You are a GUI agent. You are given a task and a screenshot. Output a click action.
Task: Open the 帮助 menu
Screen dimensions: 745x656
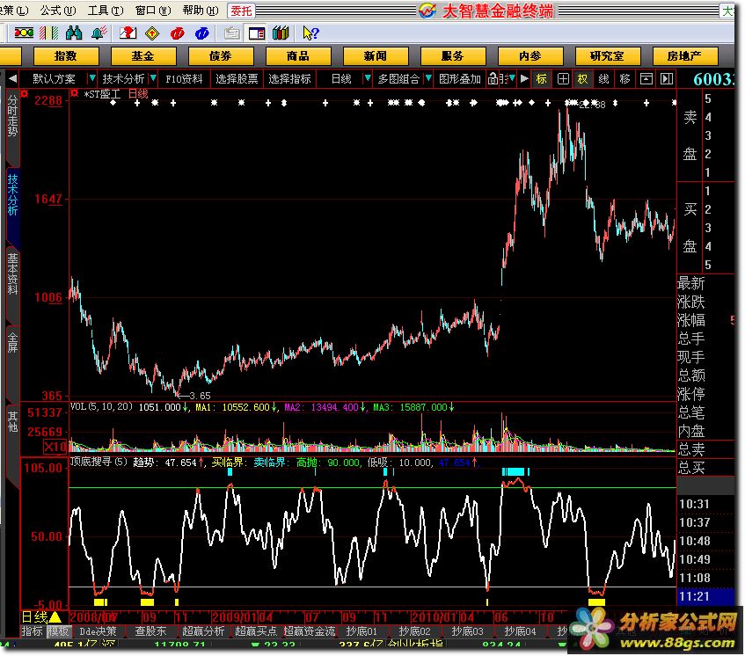(x=201, y=10)
